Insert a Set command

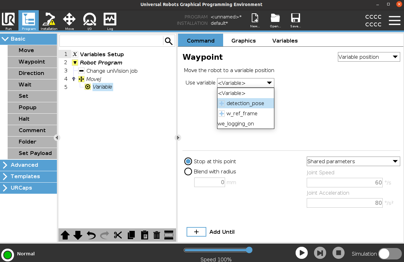[x=32, y=96]
